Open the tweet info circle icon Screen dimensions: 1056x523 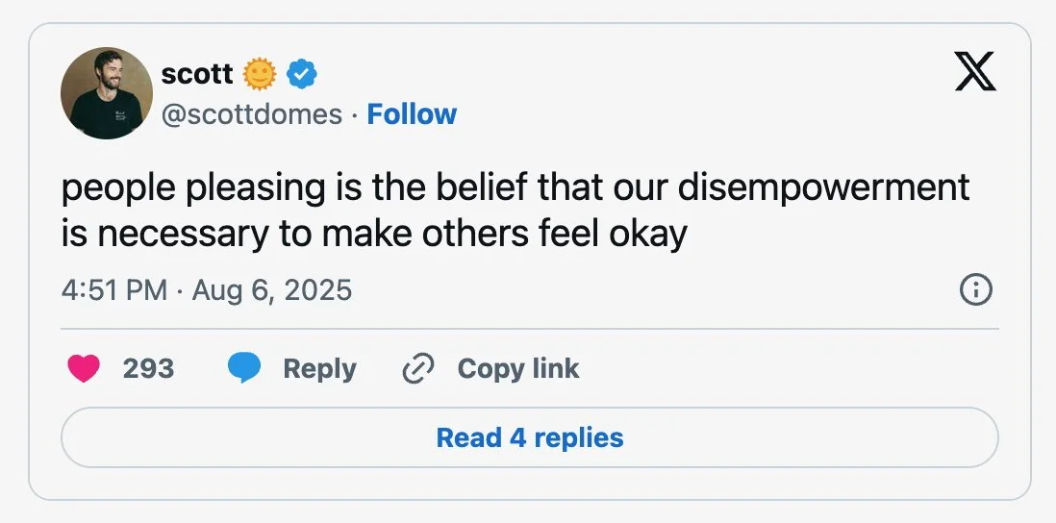(976, 289)
